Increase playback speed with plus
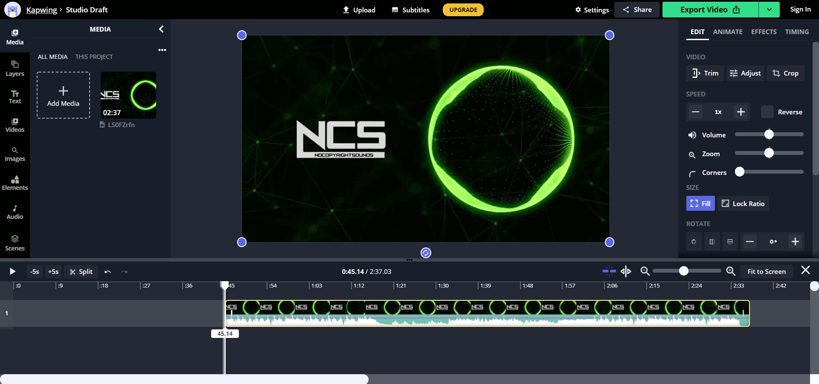Image resolution: width=819 pixels, height=384 pixels. tap(741, 112)
